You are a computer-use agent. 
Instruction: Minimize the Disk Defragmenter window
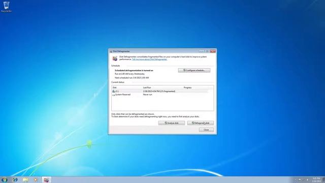(x=202, y=51)
